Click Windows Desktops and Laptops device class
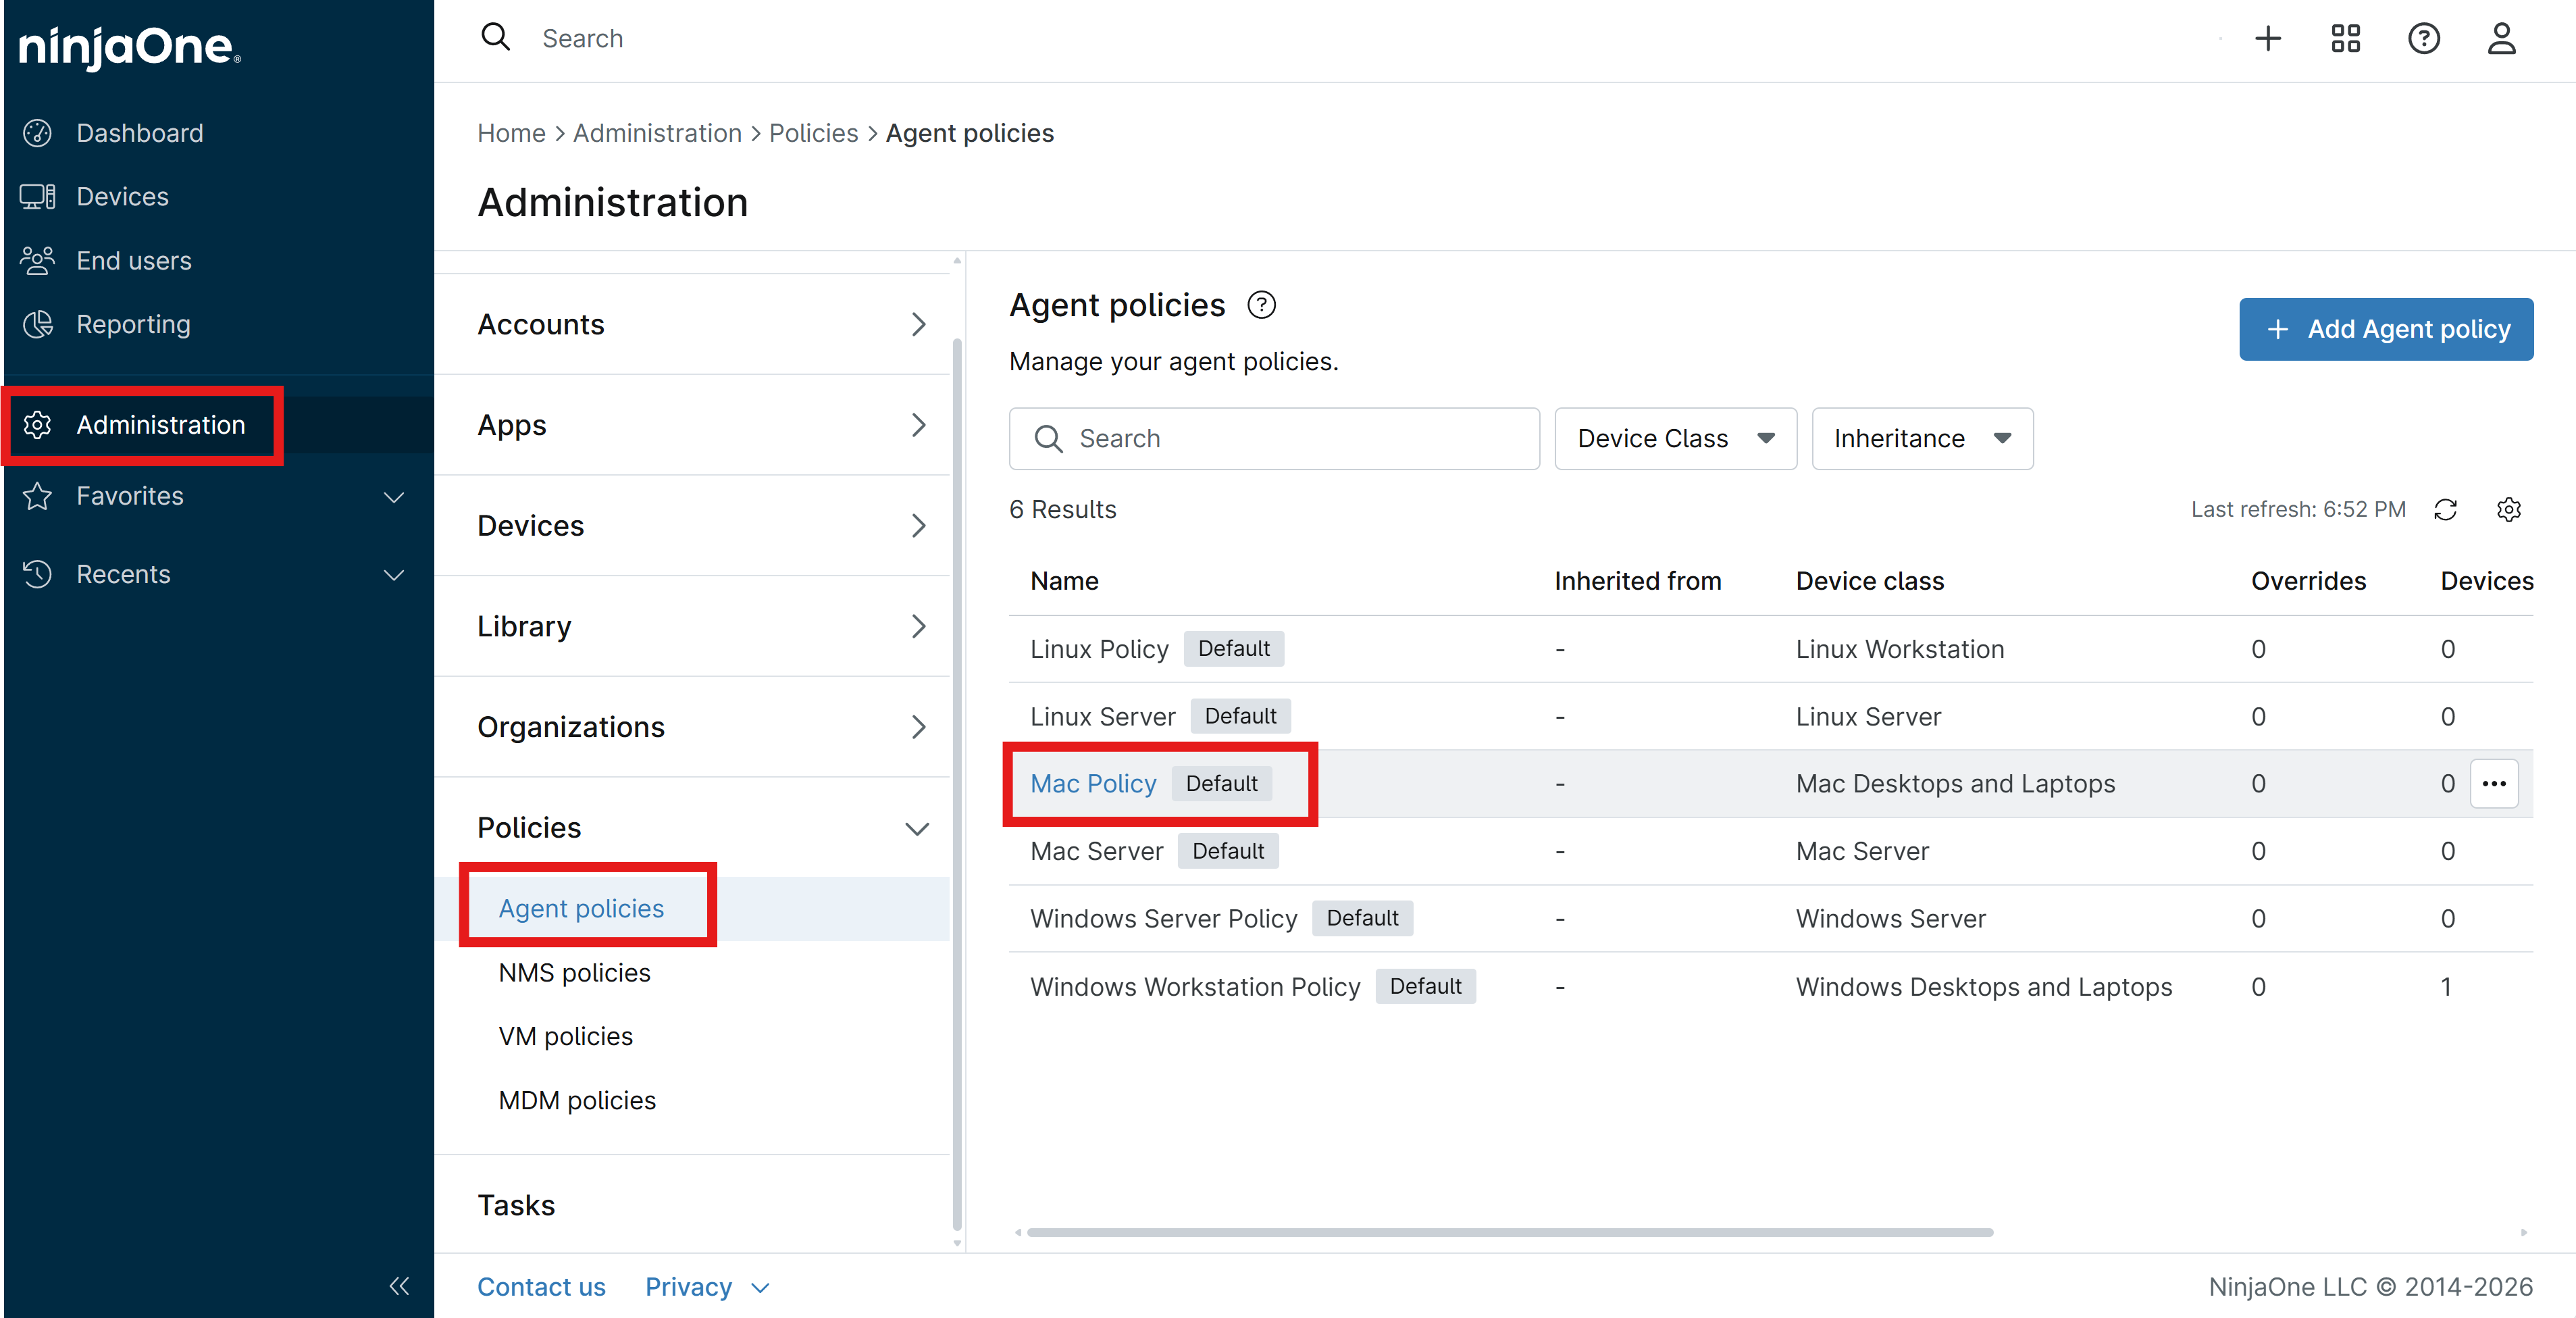 (x=1983, y=987)
